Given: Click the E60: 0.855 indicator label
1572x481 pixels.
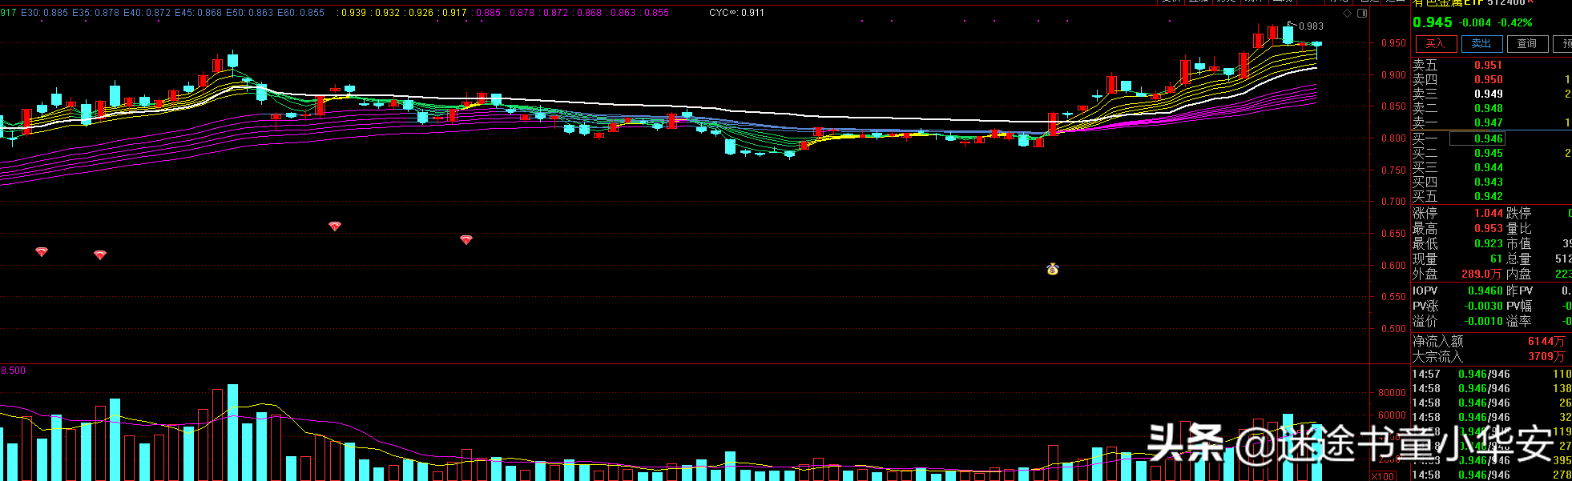Looking at the screenshot, I should (x=300, y=13).
